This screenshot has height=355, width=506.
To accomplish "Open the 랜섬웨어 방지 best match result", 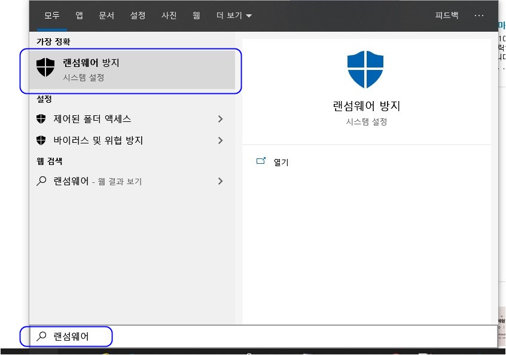I will (132, 69).
